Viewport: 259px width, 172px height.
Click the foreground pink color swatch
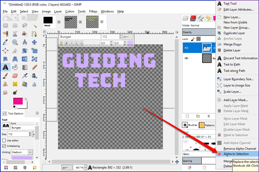[18, 101]
